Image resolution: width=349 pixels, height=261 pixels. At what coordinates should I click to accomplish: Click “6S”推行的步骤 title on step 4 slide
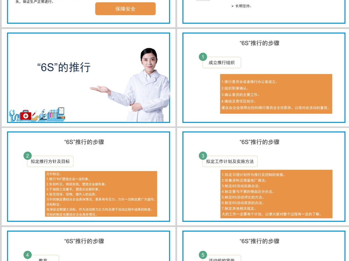click(84, 241)
